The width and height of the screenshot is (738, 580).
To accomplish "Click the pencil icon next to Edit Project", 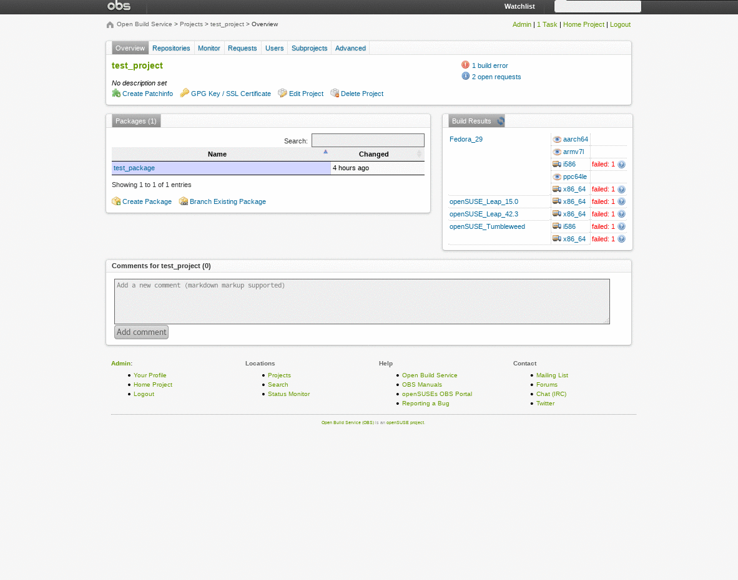I will tap(282, 94).
